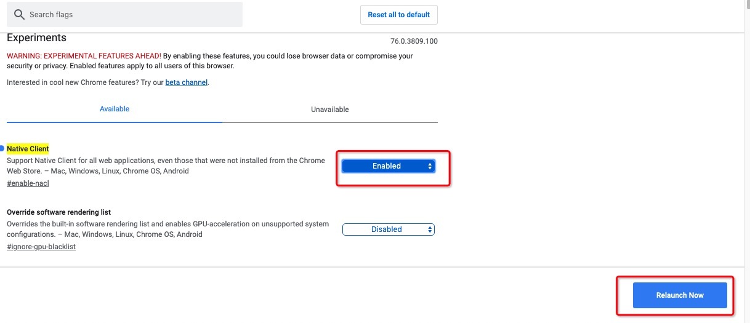Image resolution: width=750 pixels, height=323 pixels.
Task: Switch to the Unavailable tab
Action: [x=330, y=110]
